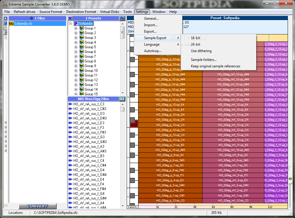295x218 pixels.
Task: Open the Tools menu
Action: pyautogui.click(x=127, y=12)
